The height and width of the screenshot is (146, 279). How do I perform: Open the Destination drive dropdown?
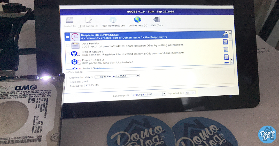coord(117,76)
